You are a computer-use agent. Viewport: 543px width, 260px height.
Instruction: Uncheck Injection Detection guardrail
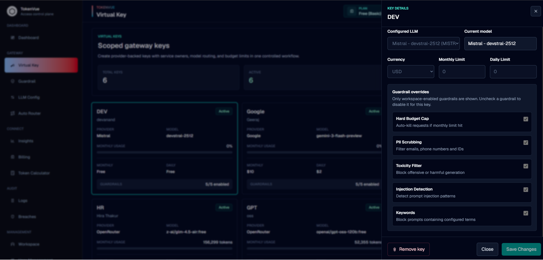tap(526, 190)
